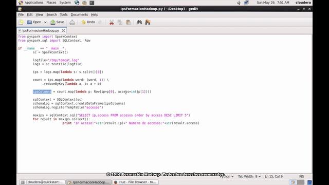Click the print "IP Acceso:" line

pyautogui.click(x=131, y=123)
